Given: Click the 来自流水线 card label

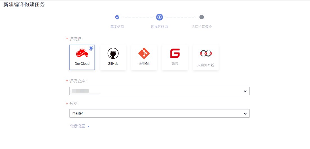Looking at the screenshot, I should tap(206, 65).
